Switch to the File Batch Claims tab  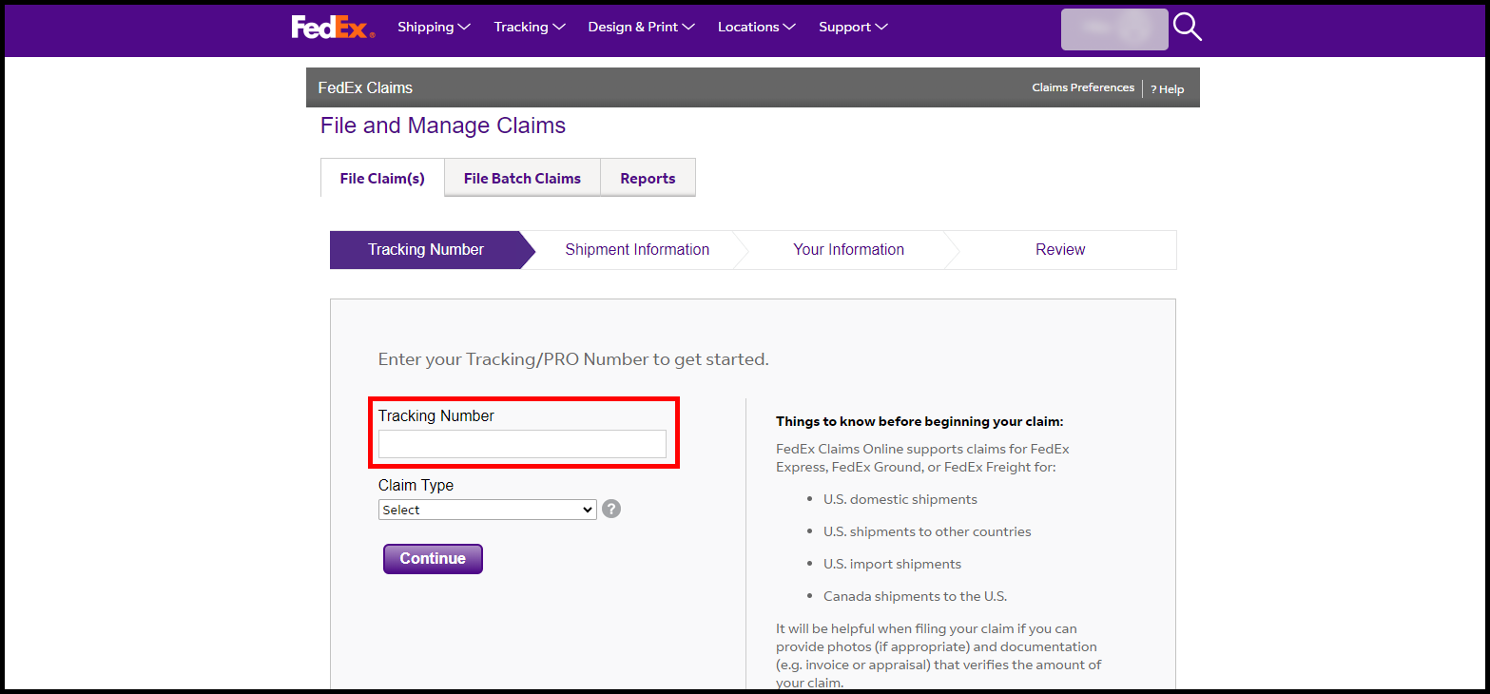coord(521,178)
